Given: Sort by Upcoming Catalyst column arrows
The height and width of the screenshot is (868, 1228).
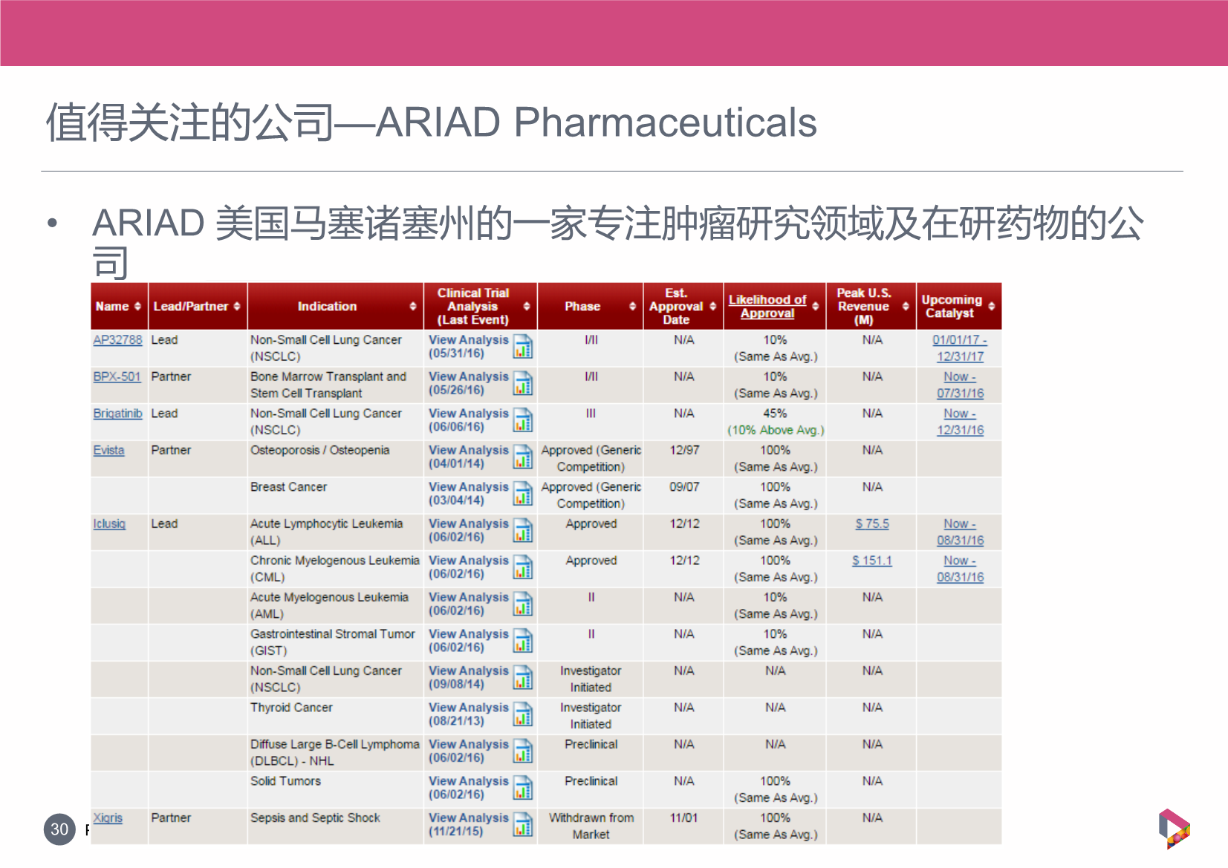Looking at the screenshot, I should (x=992, y=307).
